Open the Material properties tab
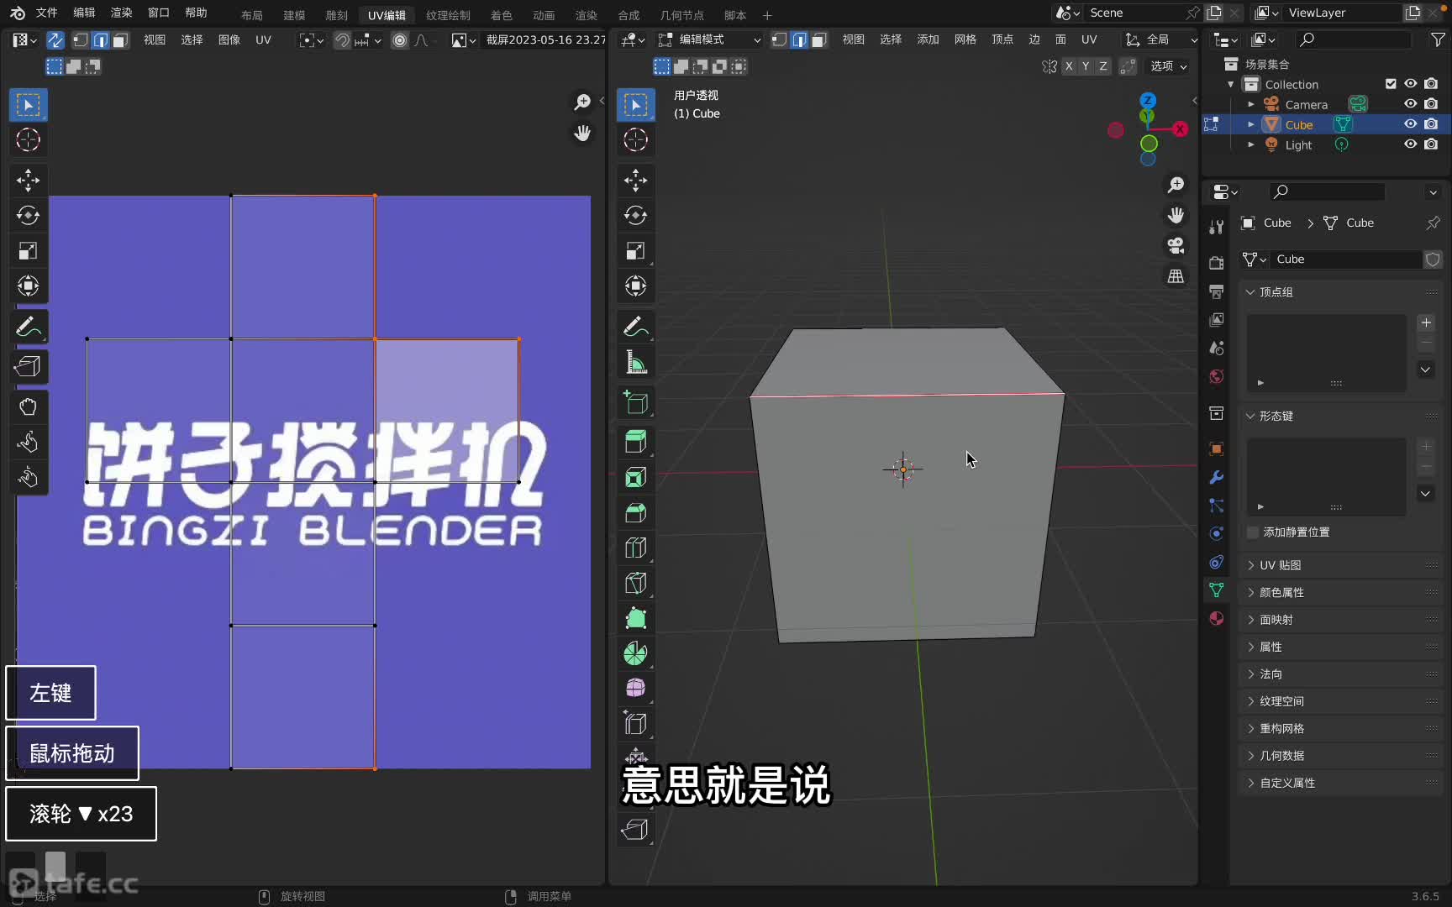 (x=1216, y=619)
